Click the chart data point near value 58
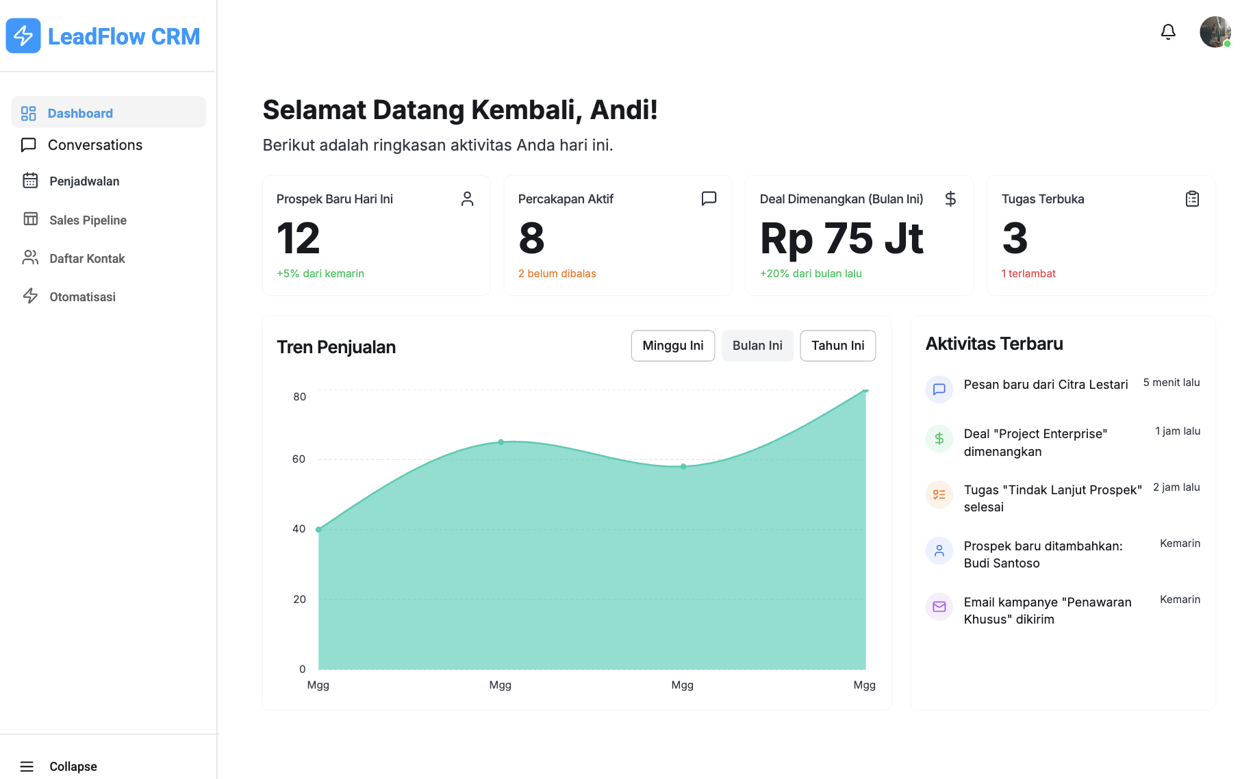1253x779 pixels. click(683, 466)
